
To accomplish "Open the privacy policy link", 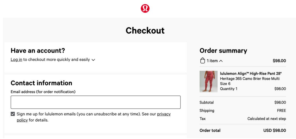I will click(164, 114).
